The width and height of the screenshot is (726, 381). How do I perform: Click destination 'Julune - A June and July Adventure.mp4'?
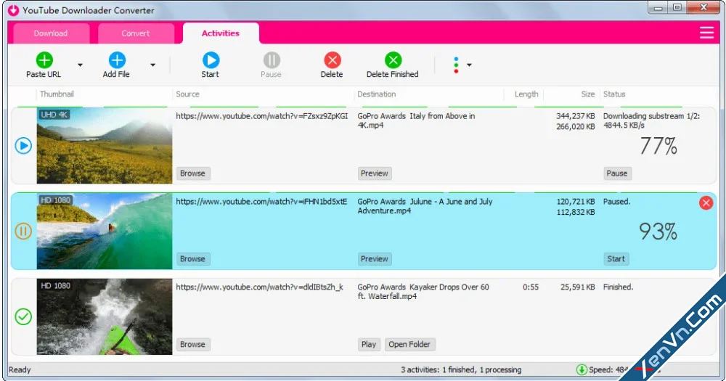(425, 206)
